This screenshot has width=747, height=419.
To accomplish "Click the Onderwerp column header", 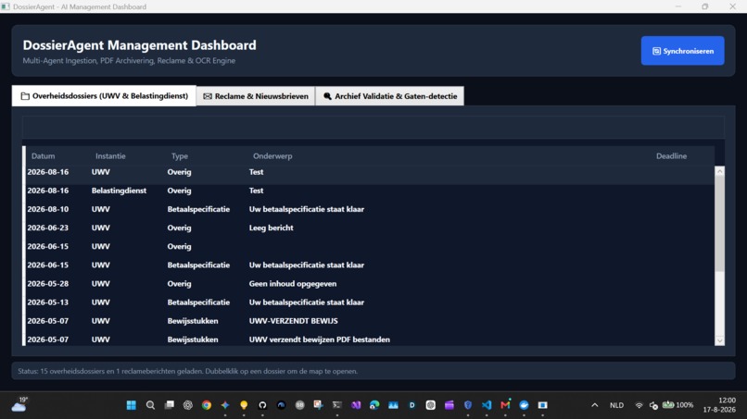I will point(272,156).
